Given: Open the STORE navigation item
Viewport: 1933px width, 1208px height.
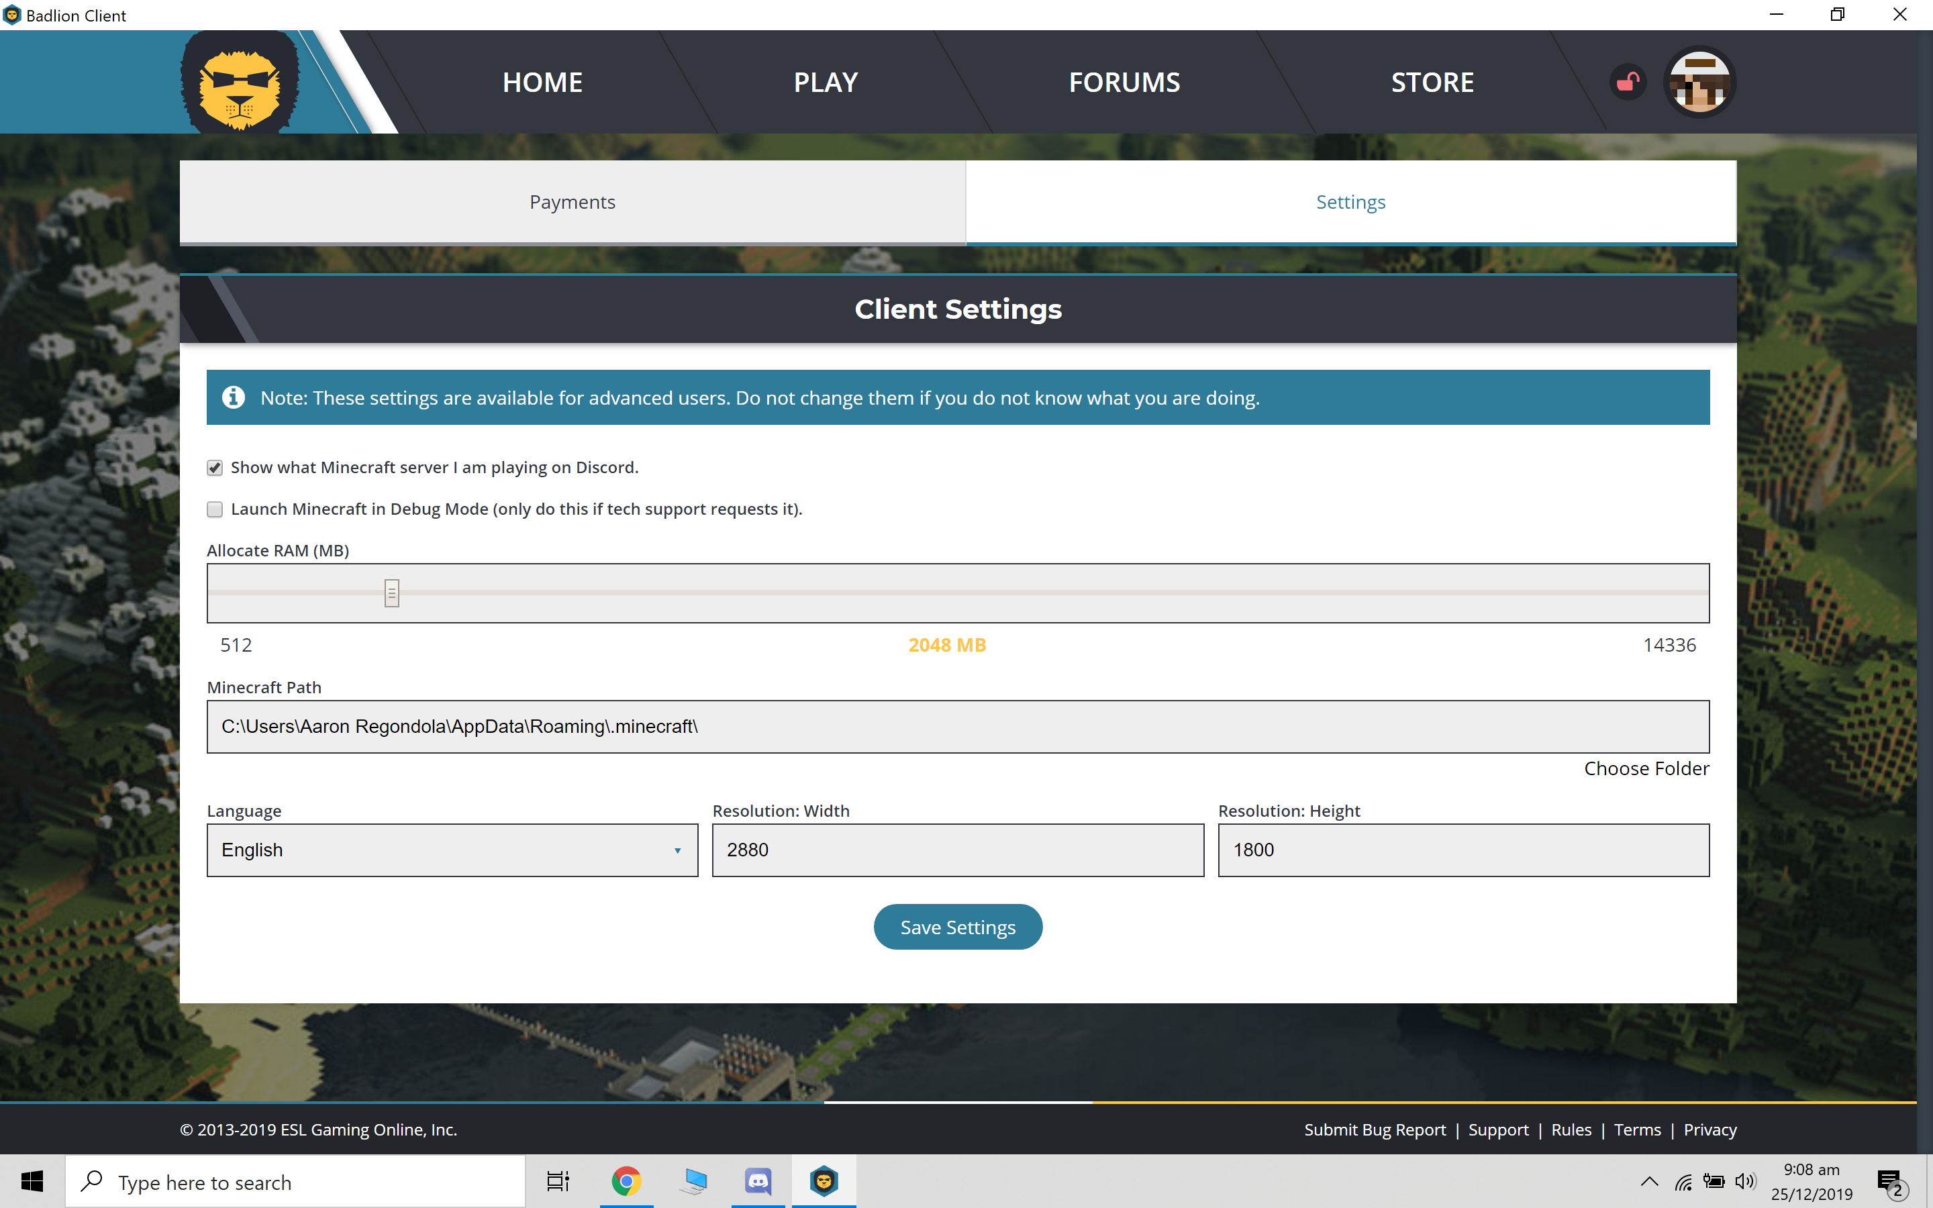Looking at the screenshot, I should point(1432,83).
